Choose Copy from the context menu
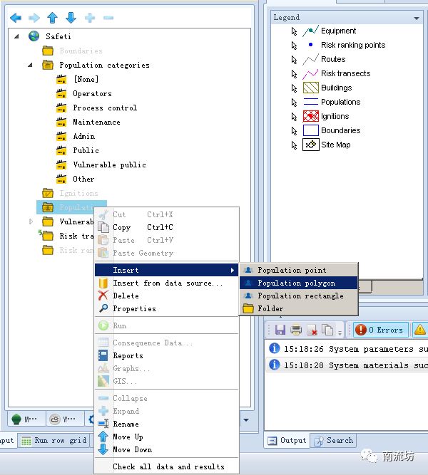Viewport: 428px width, 475px height. [167, 227]
